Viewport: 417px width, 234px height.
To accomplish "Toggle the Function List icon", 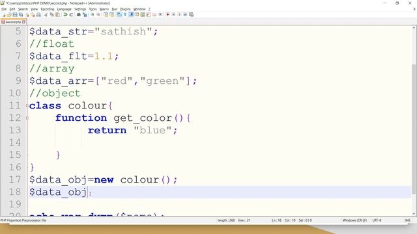I will pos(149,14).
